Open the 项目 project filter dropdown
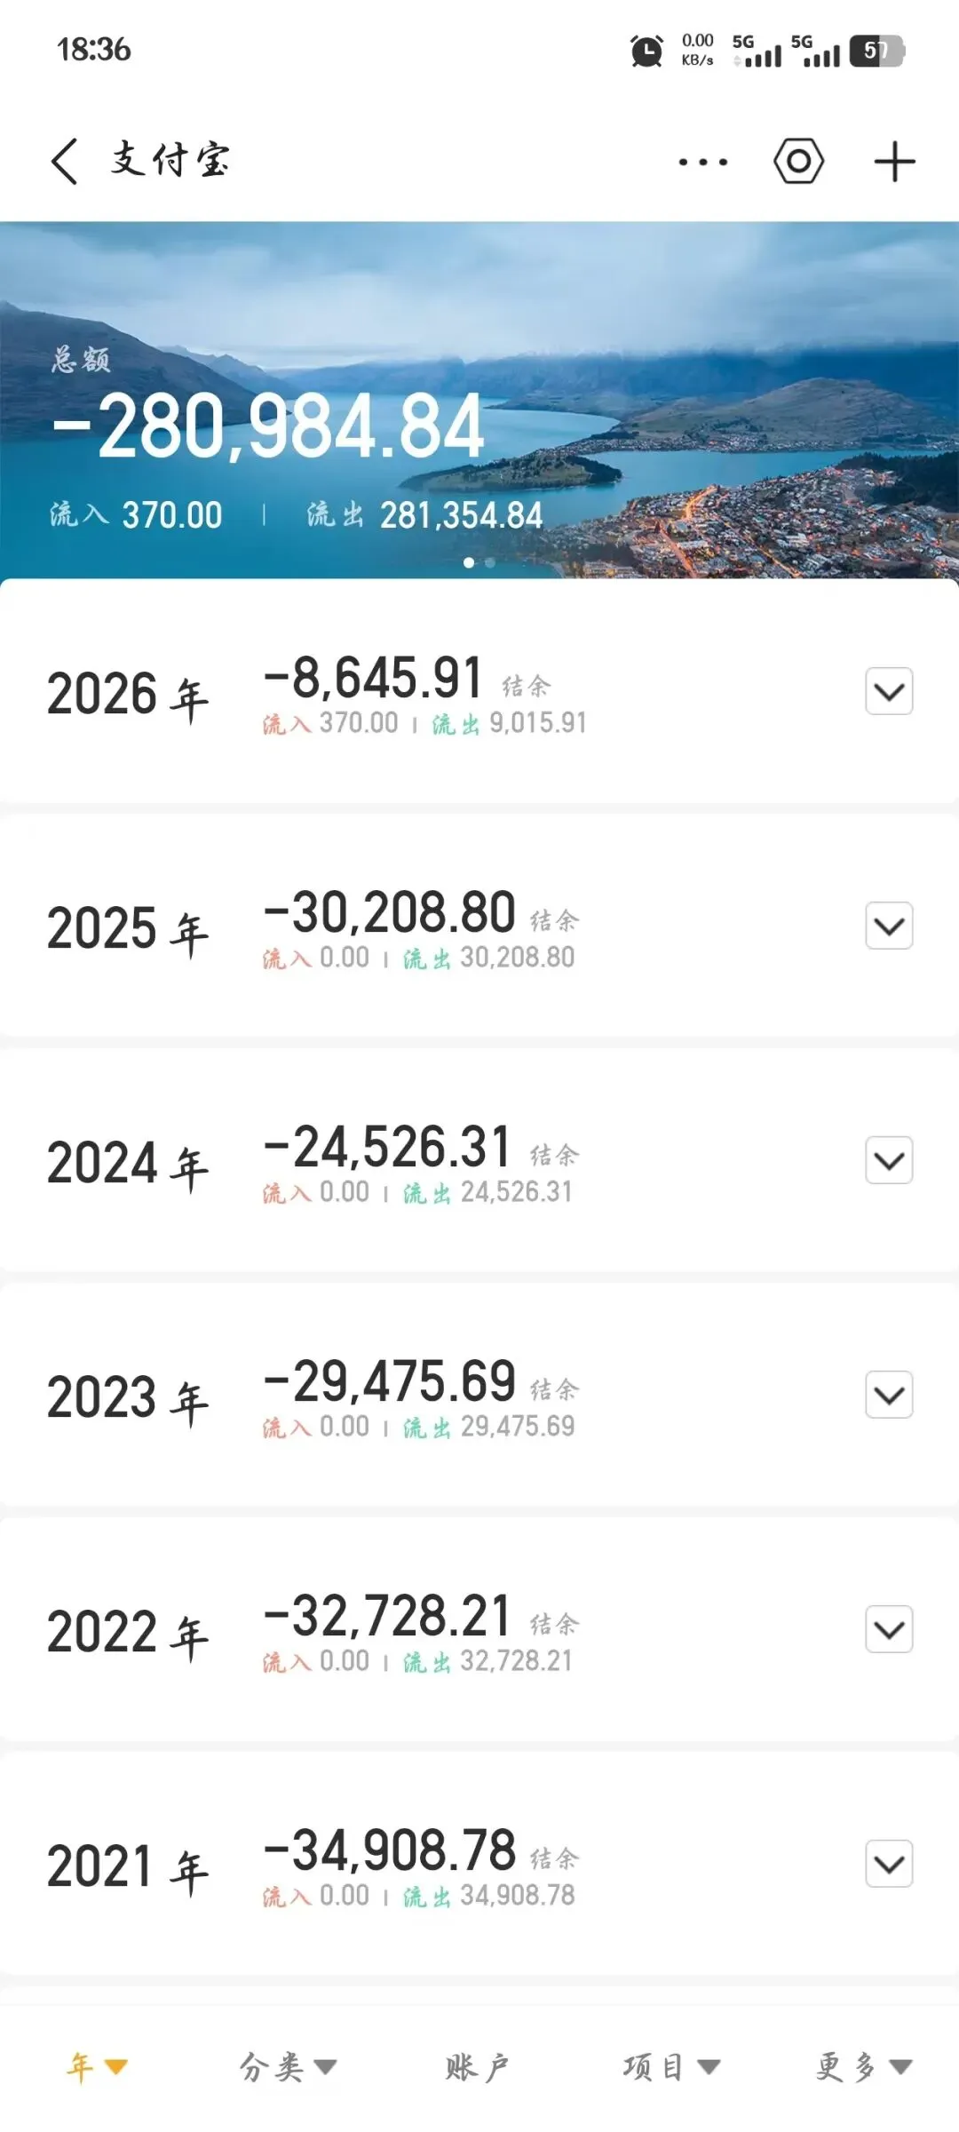Image resolution: width=959 pixels, height=2132 pixels. click(x=670, y=2067)
